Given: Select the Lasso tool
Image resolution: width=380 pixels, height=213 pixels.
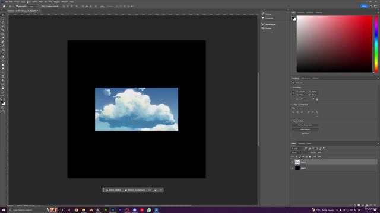Looking at the screenshot, I should pyautogui.click(x=3, y=22).
